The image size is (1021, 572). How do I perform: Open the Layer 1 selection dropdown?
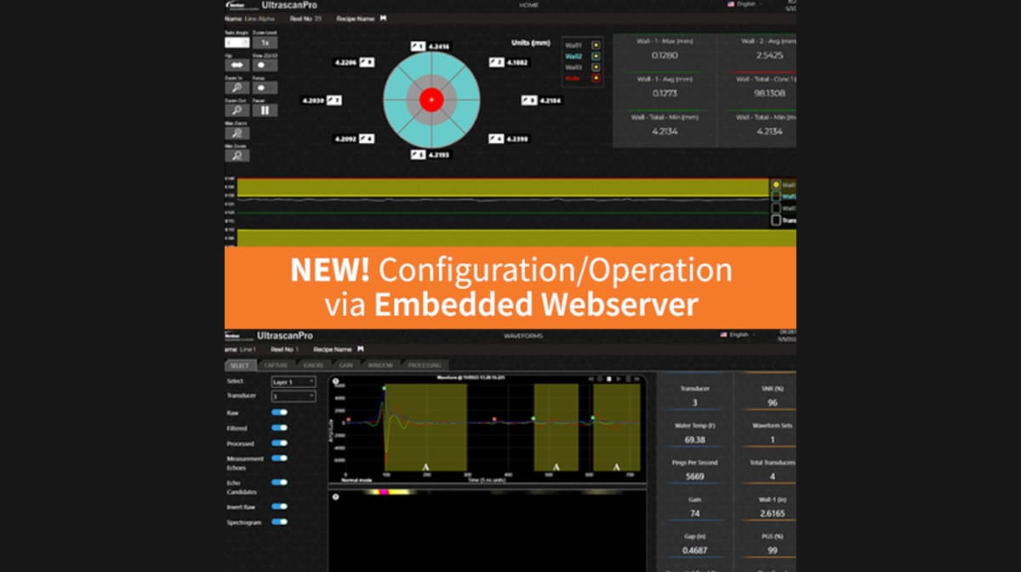(293, 382)
